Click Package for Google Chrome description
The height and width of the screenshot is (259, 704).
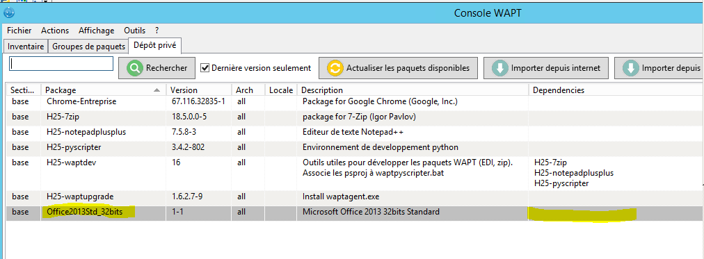(380, 101)
